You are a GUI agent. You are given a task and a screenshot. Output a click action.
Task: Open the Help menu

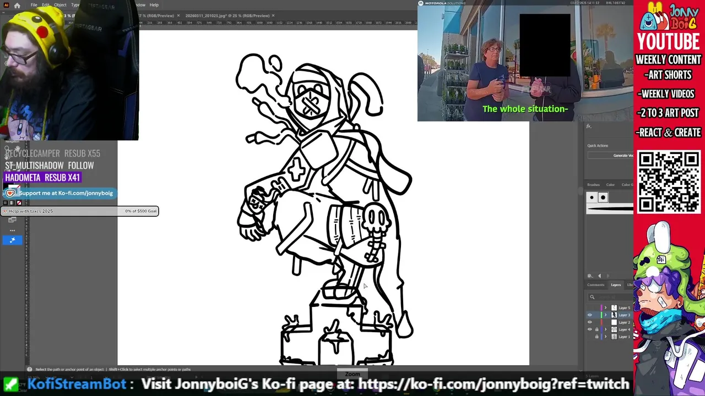pos(154,5)
